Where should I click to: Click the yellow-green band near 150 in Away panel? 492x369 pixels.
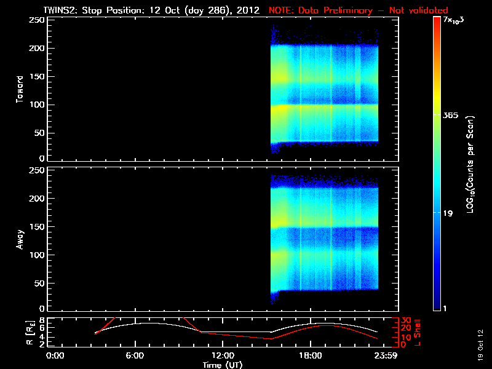[x=324, y=223]
